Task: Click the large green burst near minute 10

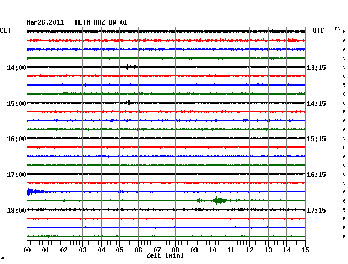Action: [220, 200]
